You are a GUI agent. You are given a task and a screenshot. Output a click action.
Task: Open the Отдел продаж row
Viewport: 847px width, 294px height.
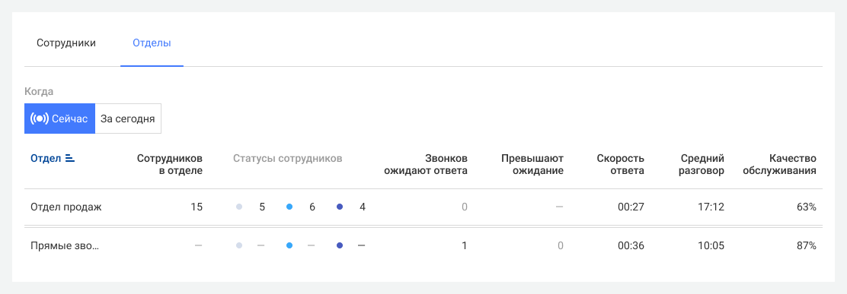tap(423, 207)
